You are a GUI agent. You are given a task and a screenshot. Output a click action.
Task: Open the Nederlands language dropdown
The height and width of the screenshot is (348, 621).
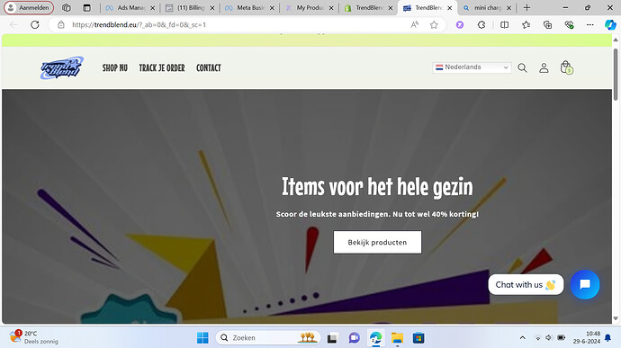pos(472,67)
